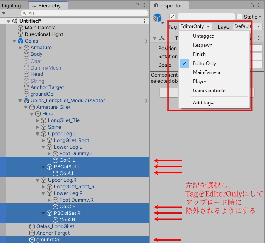Expand the LongGilet_Tie node
This screenshot has height=243, width=265.
38,120
